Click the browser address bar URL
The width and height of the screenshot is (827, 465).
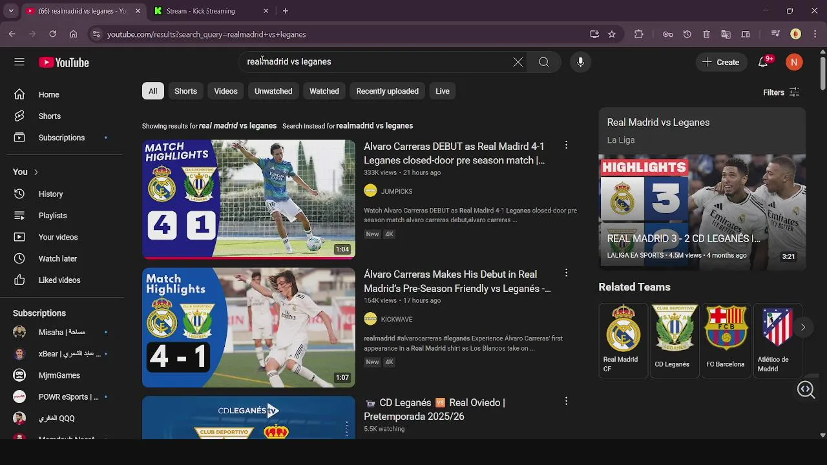[207, 34]
